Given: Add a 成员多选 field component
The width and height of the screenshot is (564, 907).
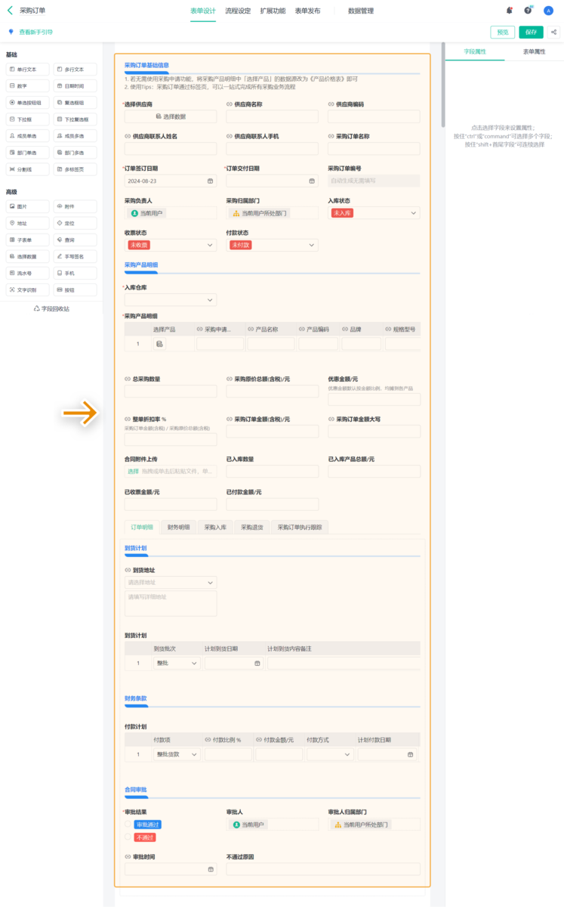Looking at the screenshot, I should coord(76,135).
